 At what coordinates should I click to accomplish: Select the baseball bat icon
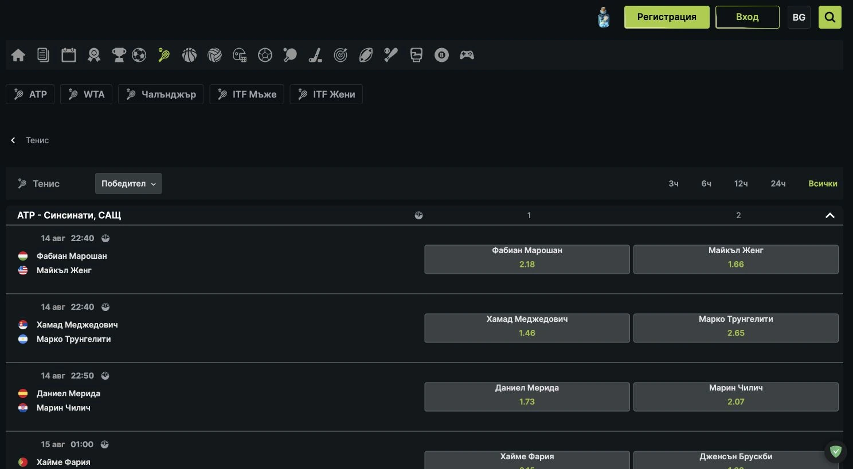tap(391, 55)
